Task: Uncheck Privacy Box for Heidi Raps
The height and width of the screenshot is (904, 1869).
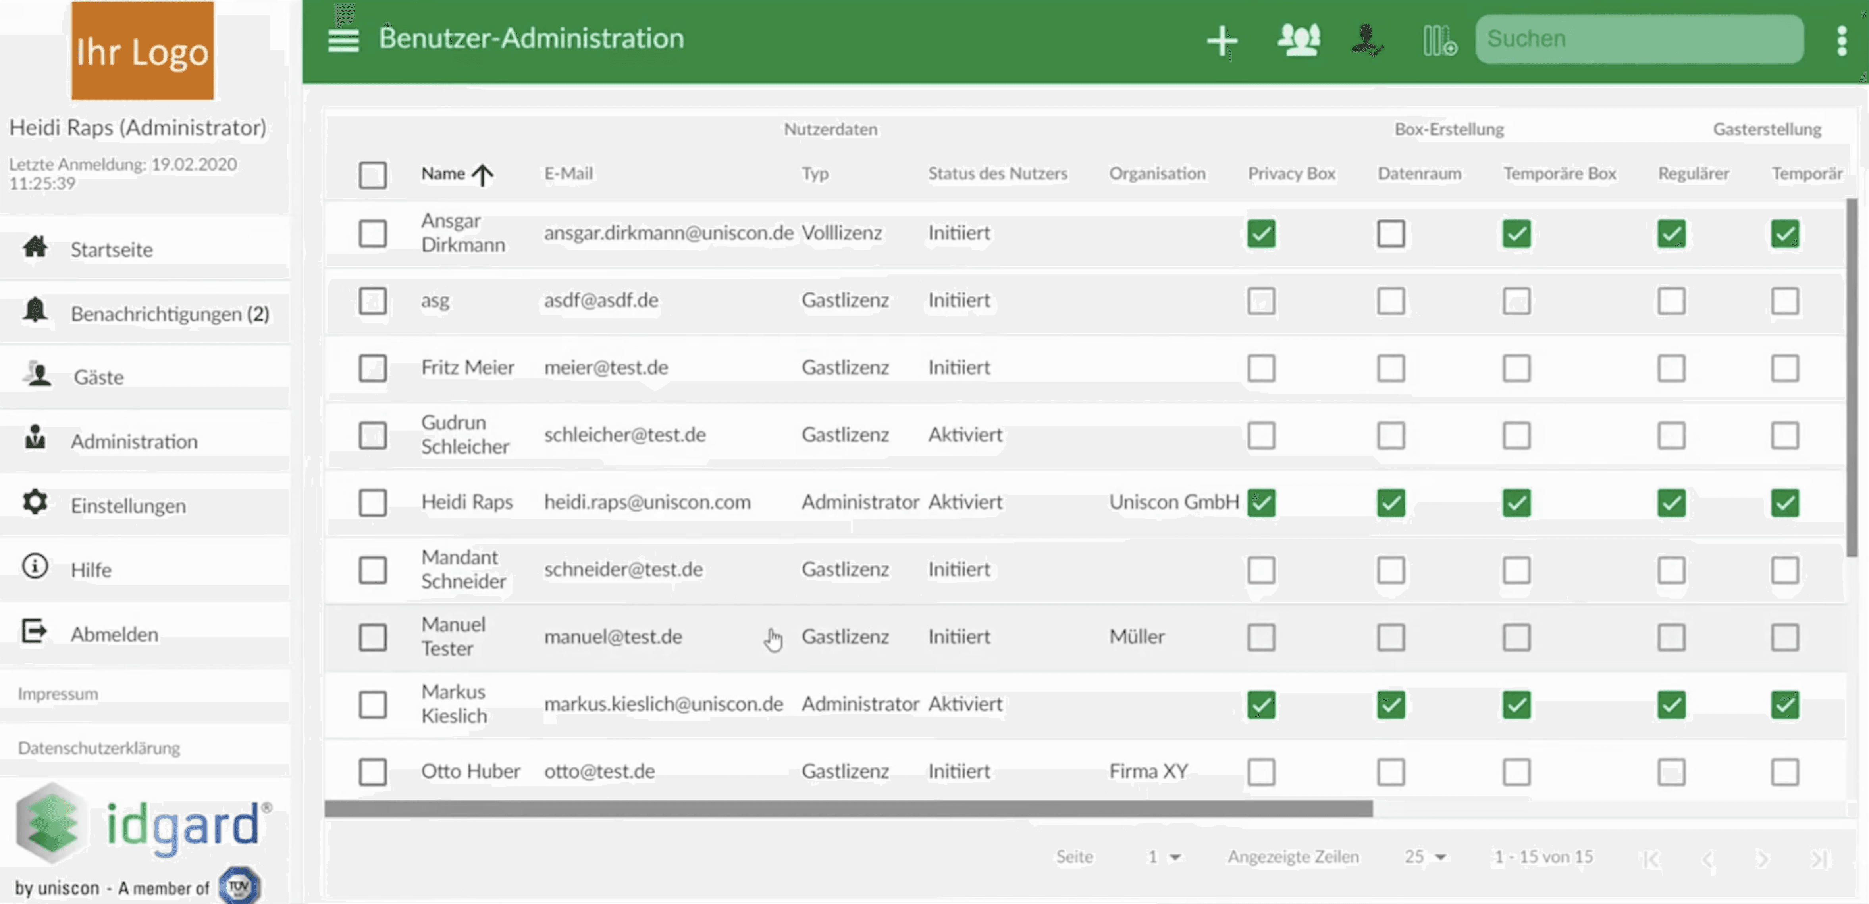Action: (x=1261, y=502)
